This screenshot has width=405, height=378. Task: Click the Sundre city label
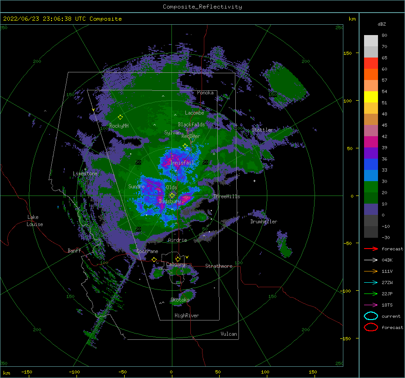[136, 186]
